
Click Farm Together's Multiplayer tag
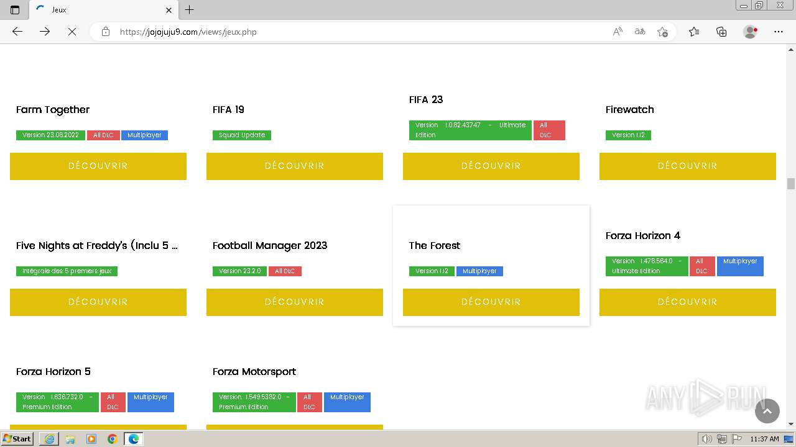click(144, 135)
